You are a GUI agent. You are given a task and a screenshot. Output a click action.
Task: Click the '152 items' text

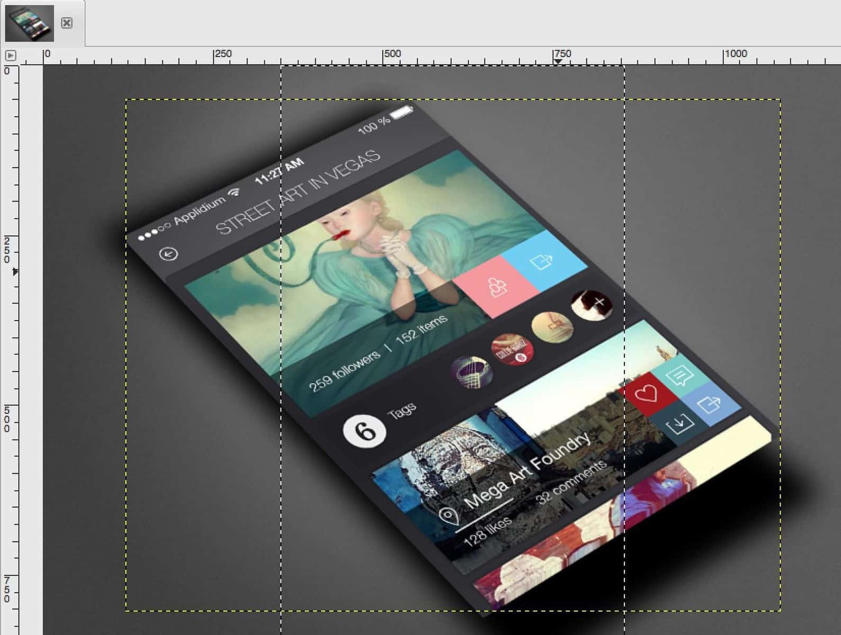tap(422, 331)
